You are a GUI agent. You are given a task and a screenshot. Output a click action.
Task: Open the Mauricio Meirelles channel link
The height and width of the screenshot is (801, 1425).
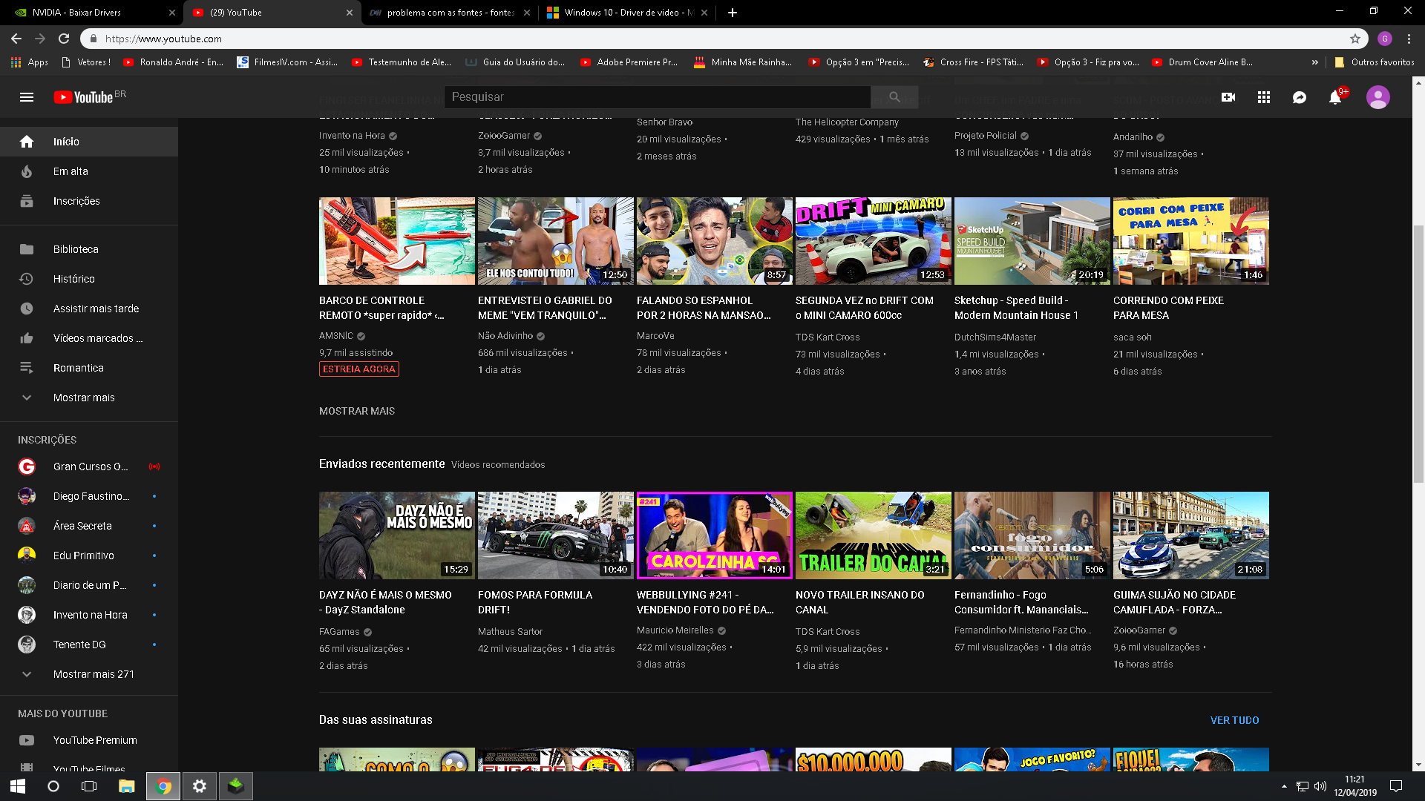tap(675, 630)
